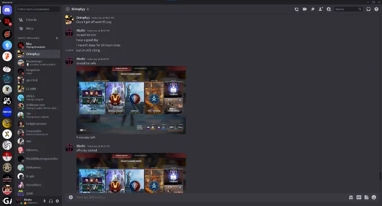Open DM with MEE6

pyautogui.click(x=38, y=98)
